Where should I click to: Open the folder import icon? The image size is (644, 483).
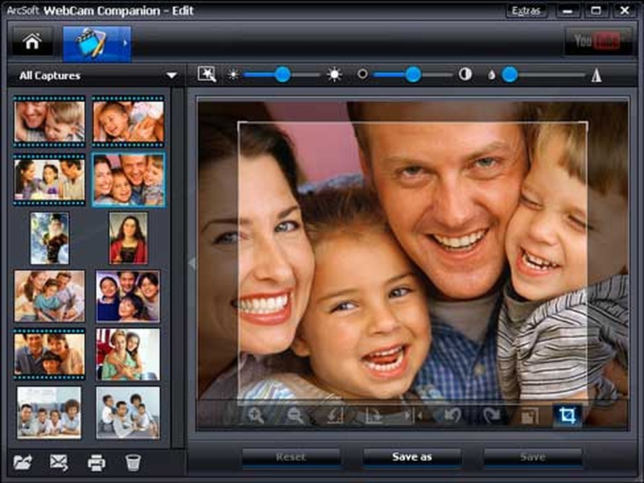(23, 463)
